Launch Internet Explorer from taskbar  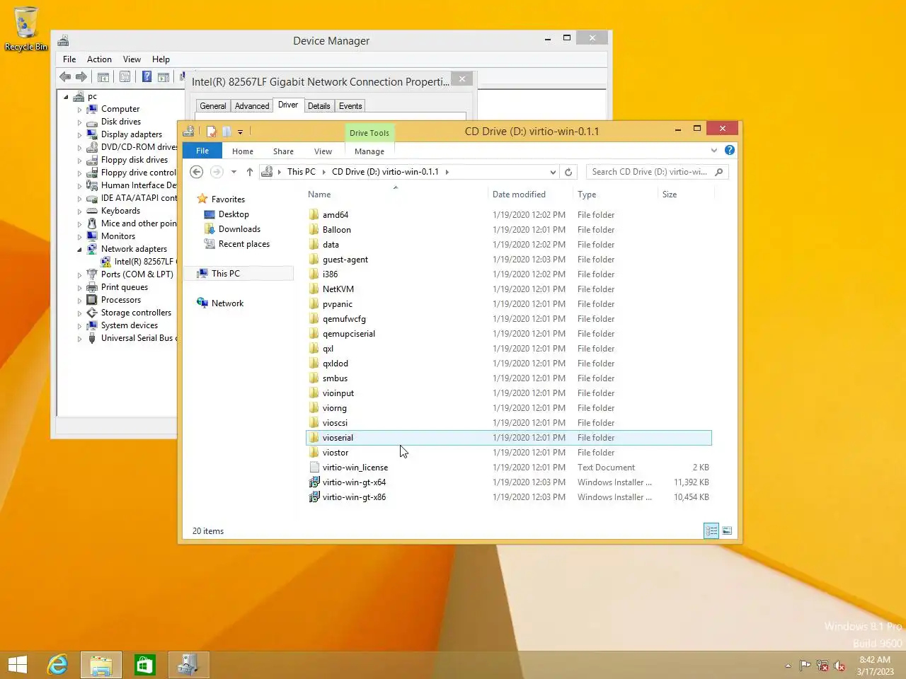57,665
